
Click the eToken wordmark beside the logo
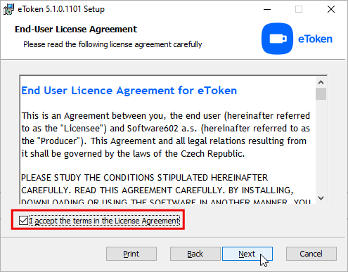[x=315, y=39]
